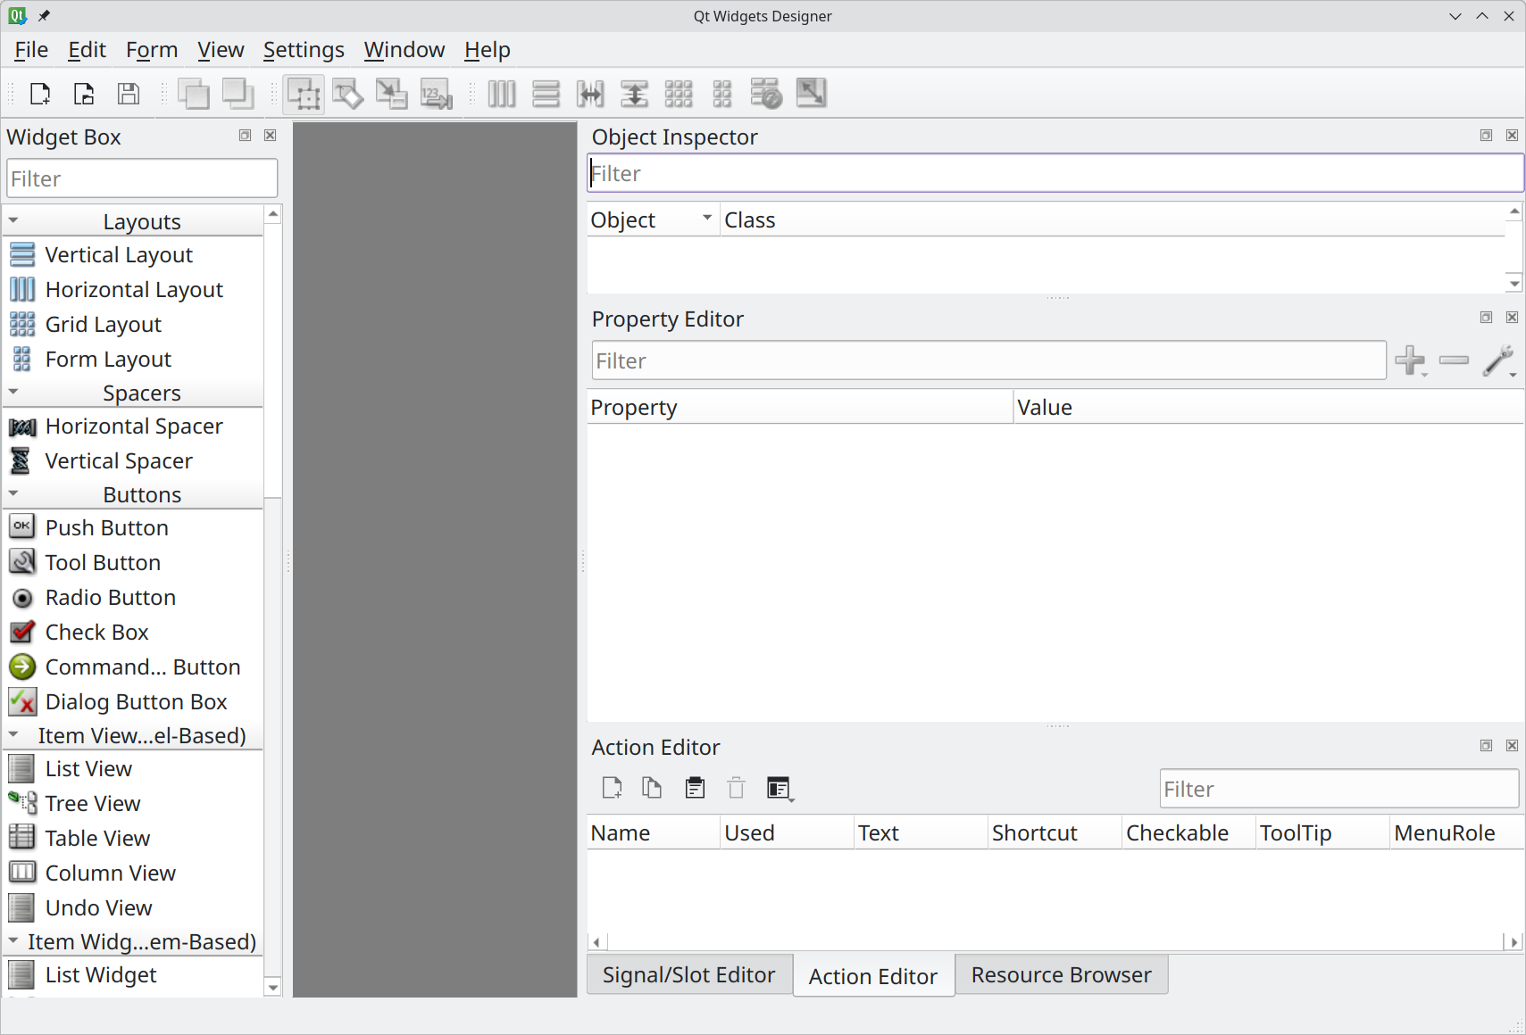Select Dialog Button Box widget
The height and width of the screenshot is (1035, 1526).
(132, 702)
